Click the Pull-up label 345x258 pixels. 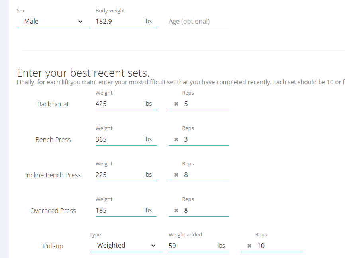[x=53, y=246]
